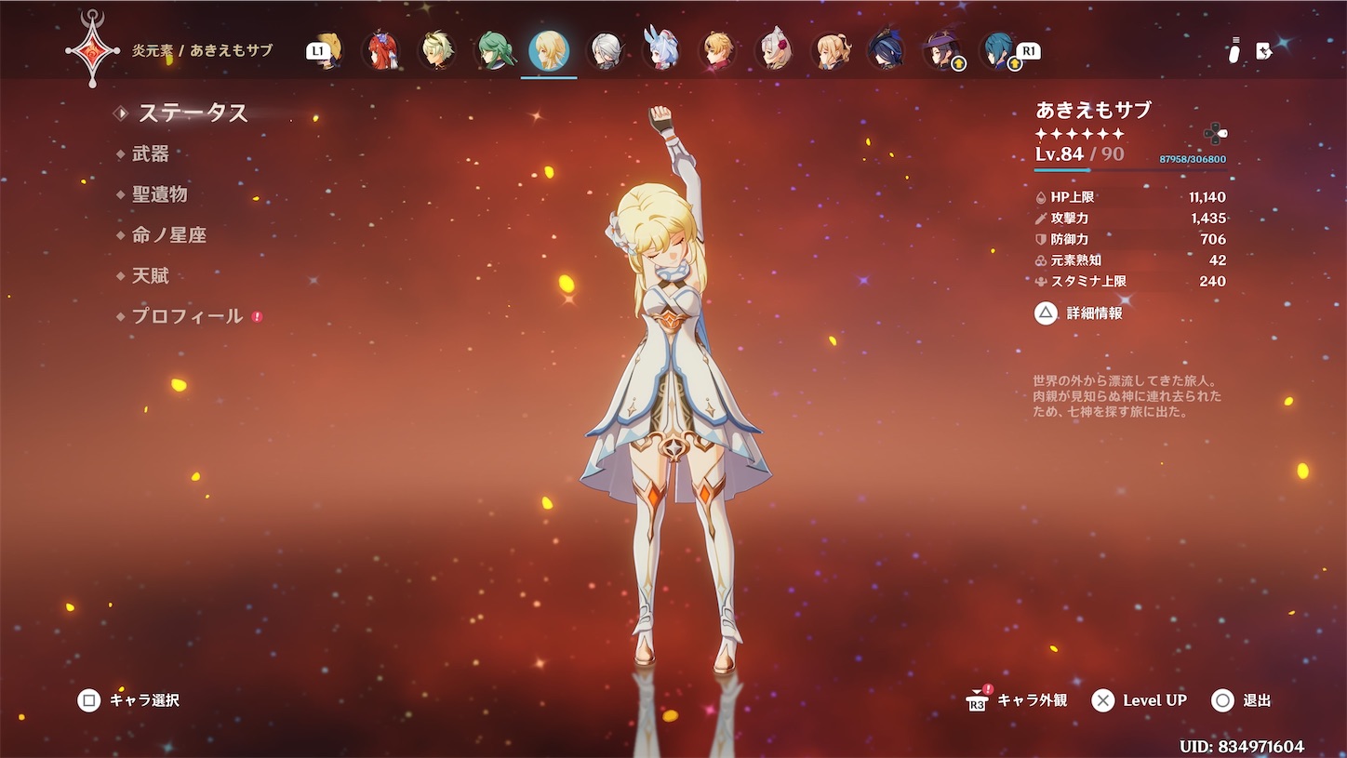Viewport: 1347px width, 758px height.
Task: Click the six-star rarity row
Action: point(1080,134)
